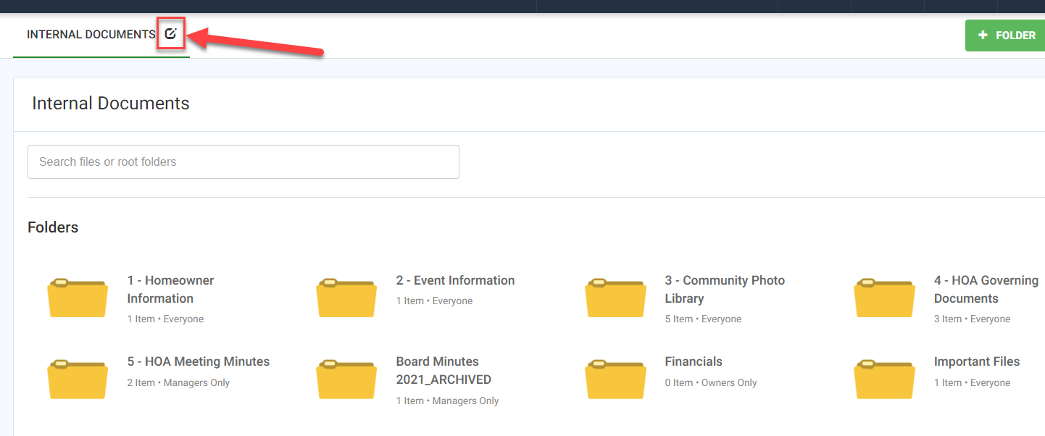
Task: Click the rename pencil icon beside Internal Documents
Action: (x=170, y=33)
